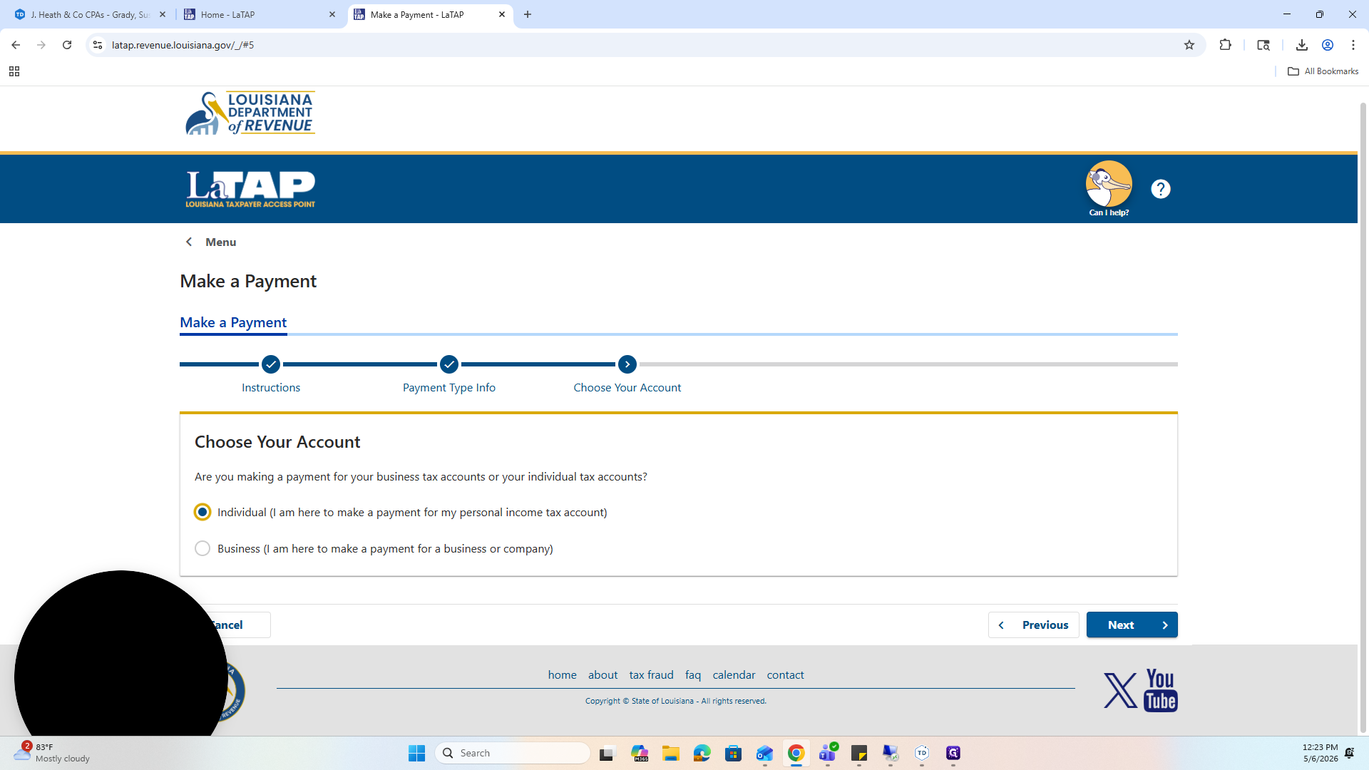Image resolution: width=1369 pixels, height=770 pixels.
Task: Open the taskbar clock and date
Action: point(1321,753)
